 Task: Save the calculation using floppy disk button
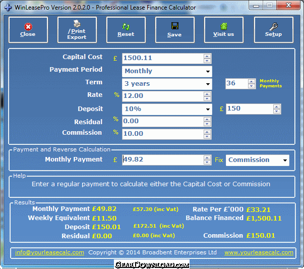tap(174, 30)
